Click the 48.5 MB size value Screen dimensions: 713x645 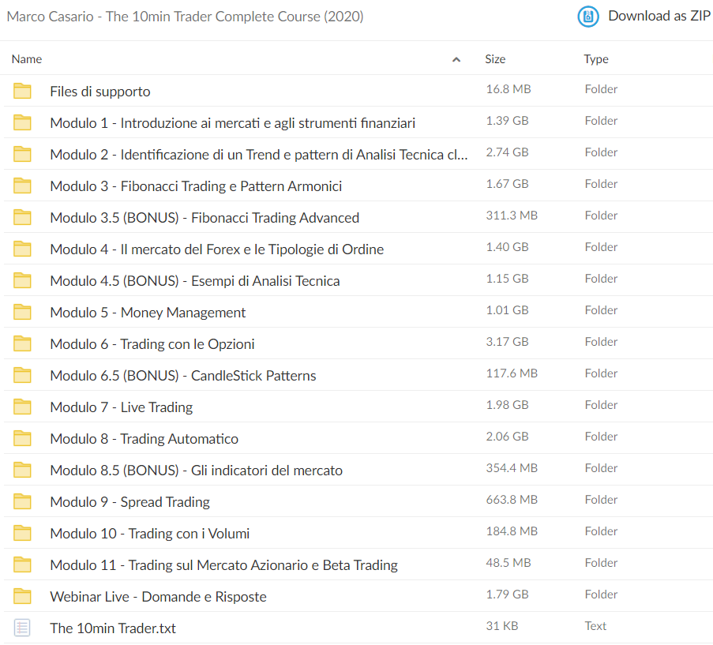click(508, 563)
